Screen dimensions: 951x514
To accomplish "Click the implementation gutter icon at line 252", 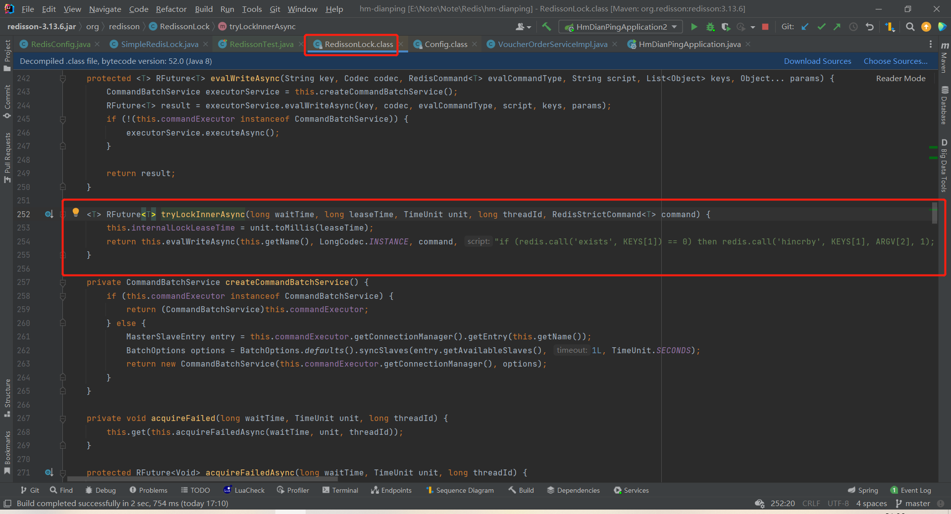I will point(49,214).
